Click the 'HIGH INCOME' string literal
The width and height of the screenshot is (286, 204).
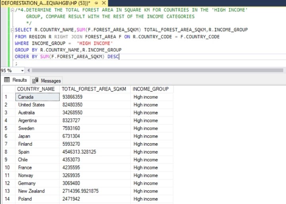point(95,43)
